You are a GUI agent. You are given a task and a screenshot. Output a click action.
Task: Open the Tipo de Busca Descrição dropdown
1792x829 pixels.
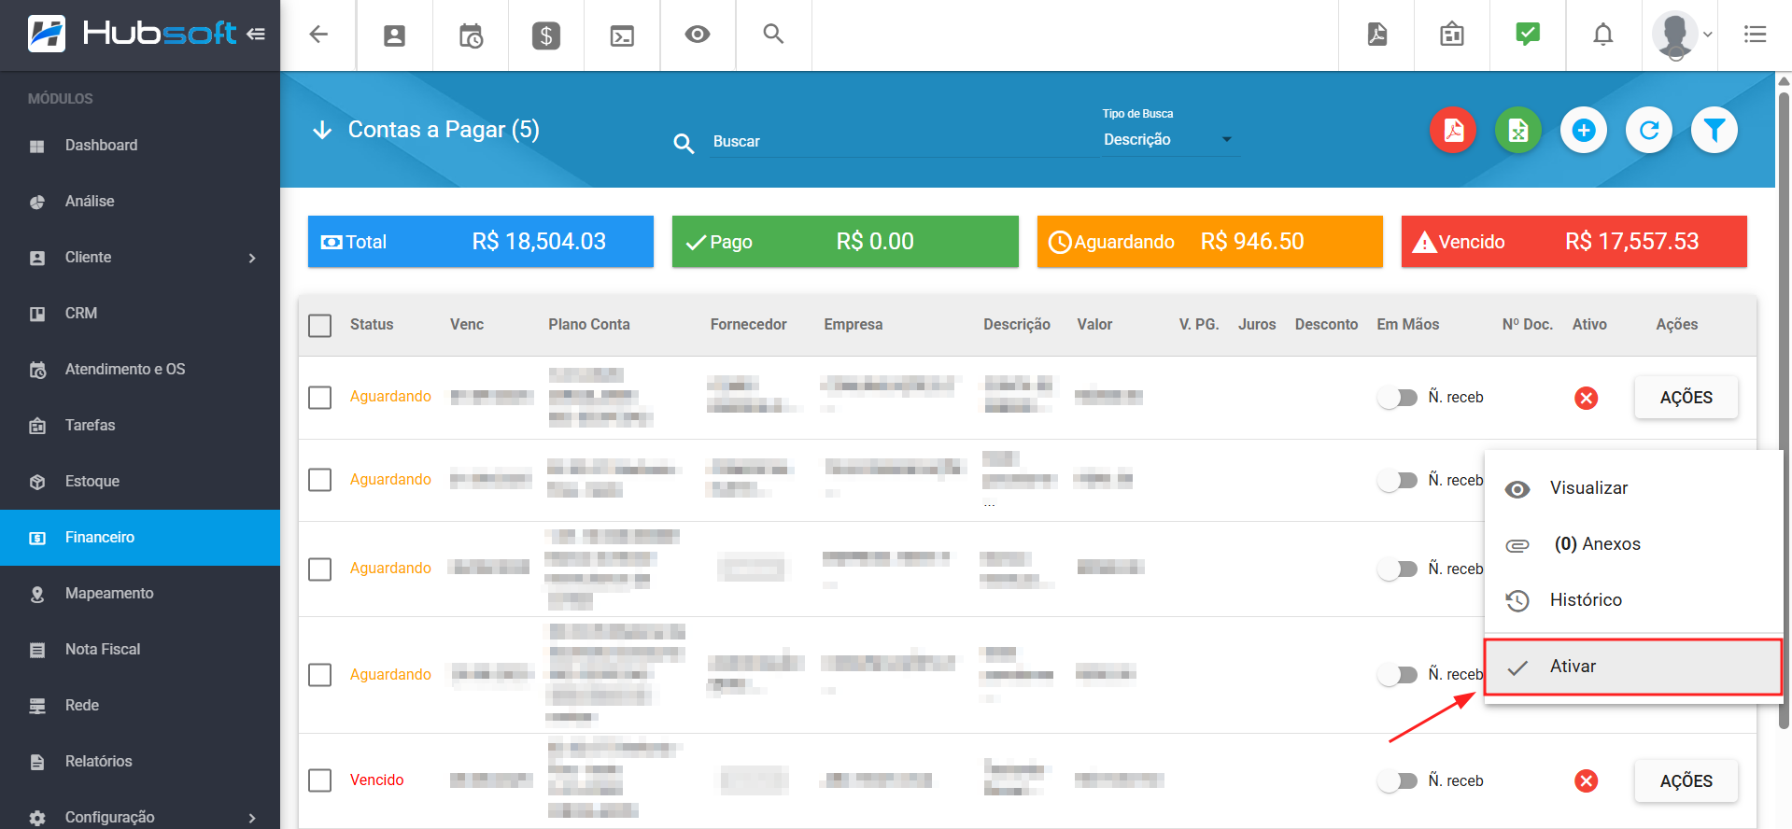click(1167, 140)
